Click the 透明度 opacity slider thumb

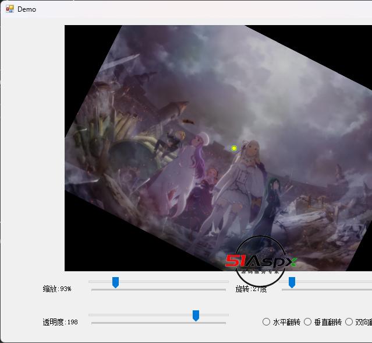[196, 316]
